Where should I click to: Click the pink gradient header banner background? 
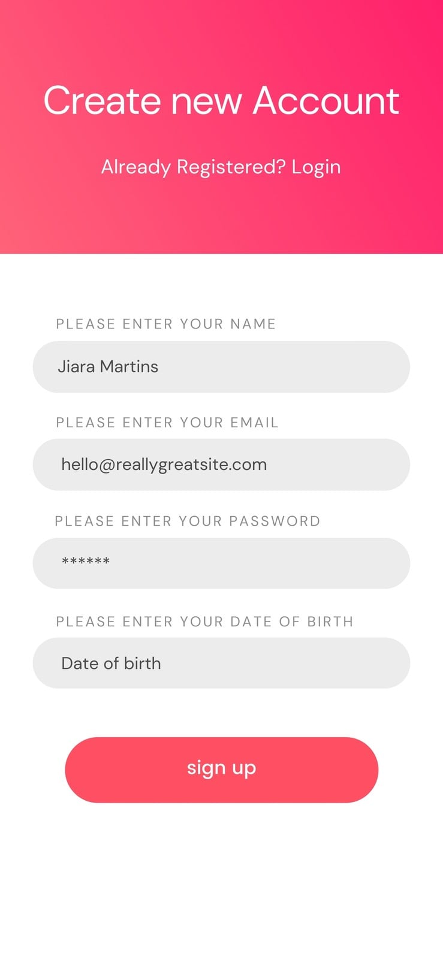(221, 222)
